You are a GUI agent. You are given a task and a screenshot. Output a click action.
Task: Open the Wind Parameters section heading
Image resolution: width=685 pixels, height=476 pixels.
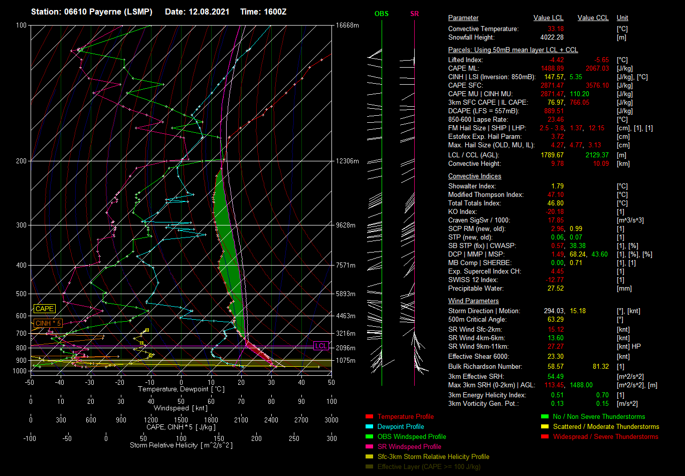click(x=473, y=301)
